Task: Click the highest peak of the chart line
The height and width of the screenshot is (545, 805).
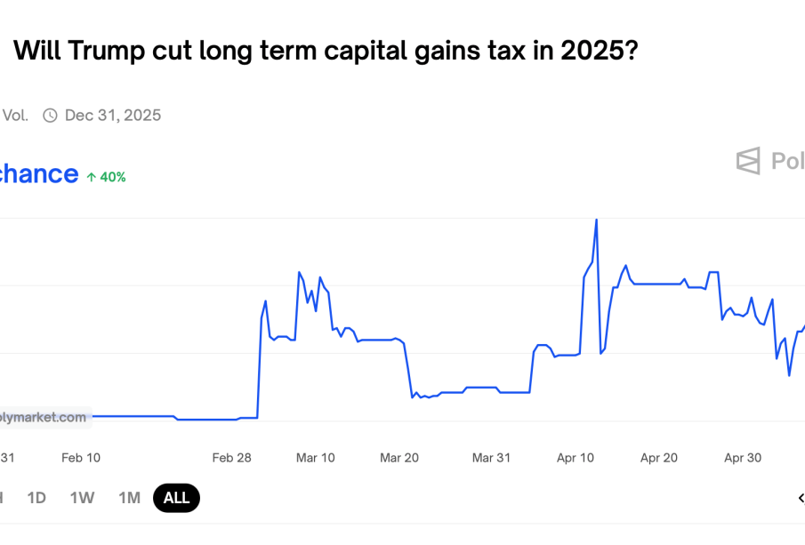Action: click(596, 220)
